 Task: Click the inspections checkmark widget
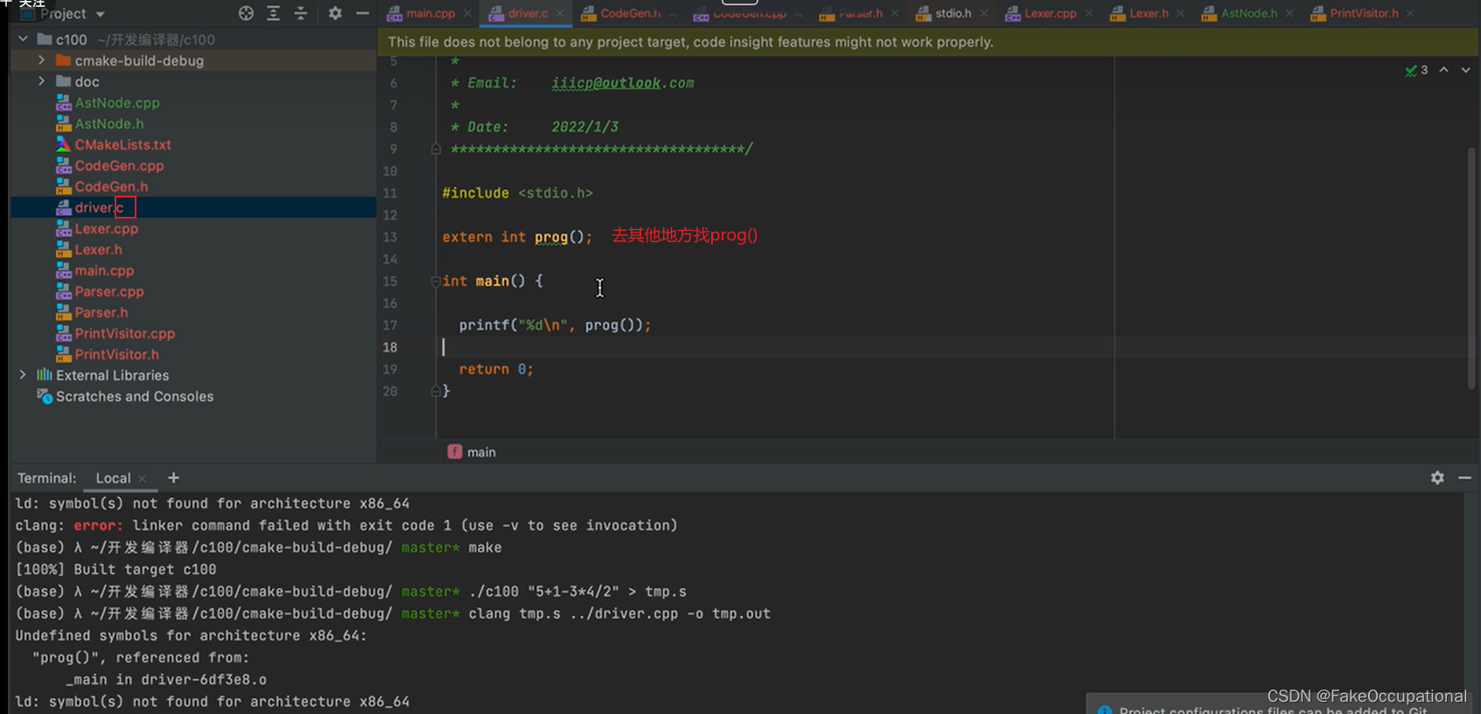pos(1416,70)
